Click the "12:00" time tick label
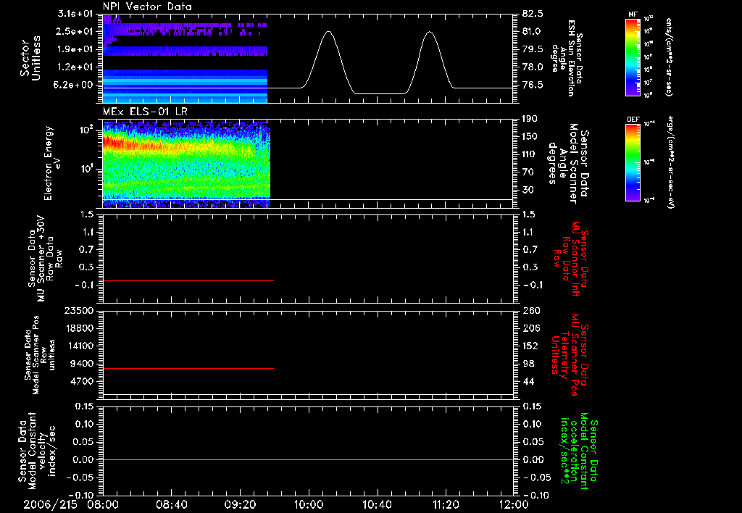Screen dimensions: 742x513 pyautogui.click(x=514, y=504)
